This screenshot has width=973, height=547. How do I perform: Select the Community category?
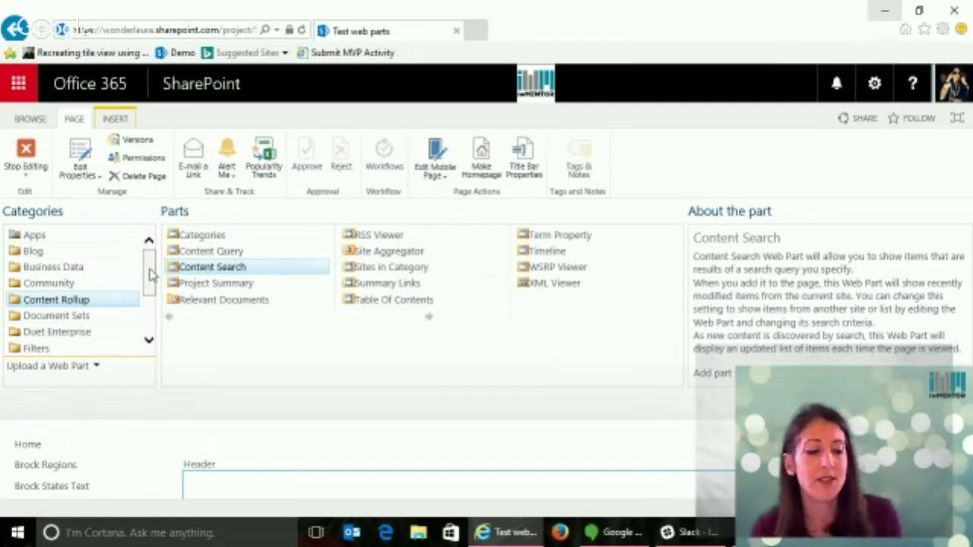(49, 283)
